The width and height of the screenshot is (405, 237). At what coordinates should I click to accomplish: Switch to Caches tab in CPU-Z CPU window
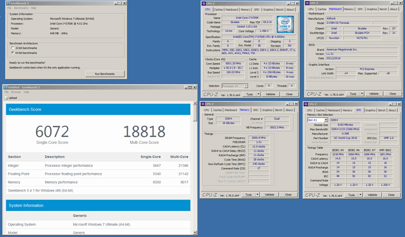[x=218, y=10]
